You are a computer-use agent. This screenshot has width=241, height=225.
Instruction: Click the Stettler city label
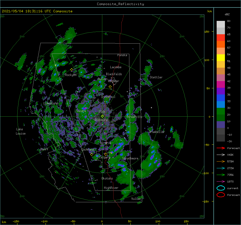click(x=156, y=77)
